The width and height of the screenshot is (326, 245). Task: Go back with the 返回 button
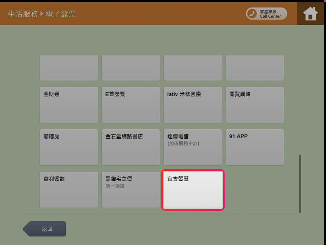tap(44, 229)
